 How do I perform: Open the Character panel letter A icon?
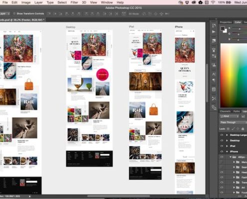pyautogui.click(x=214, y=74)
